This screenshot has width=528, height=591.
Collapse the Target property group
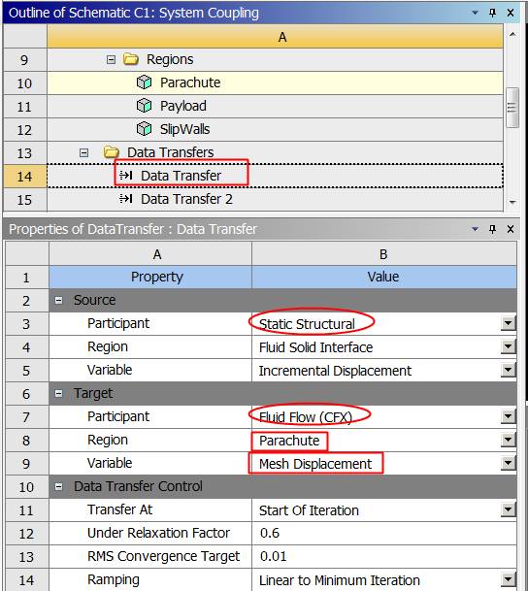point(59,393)
